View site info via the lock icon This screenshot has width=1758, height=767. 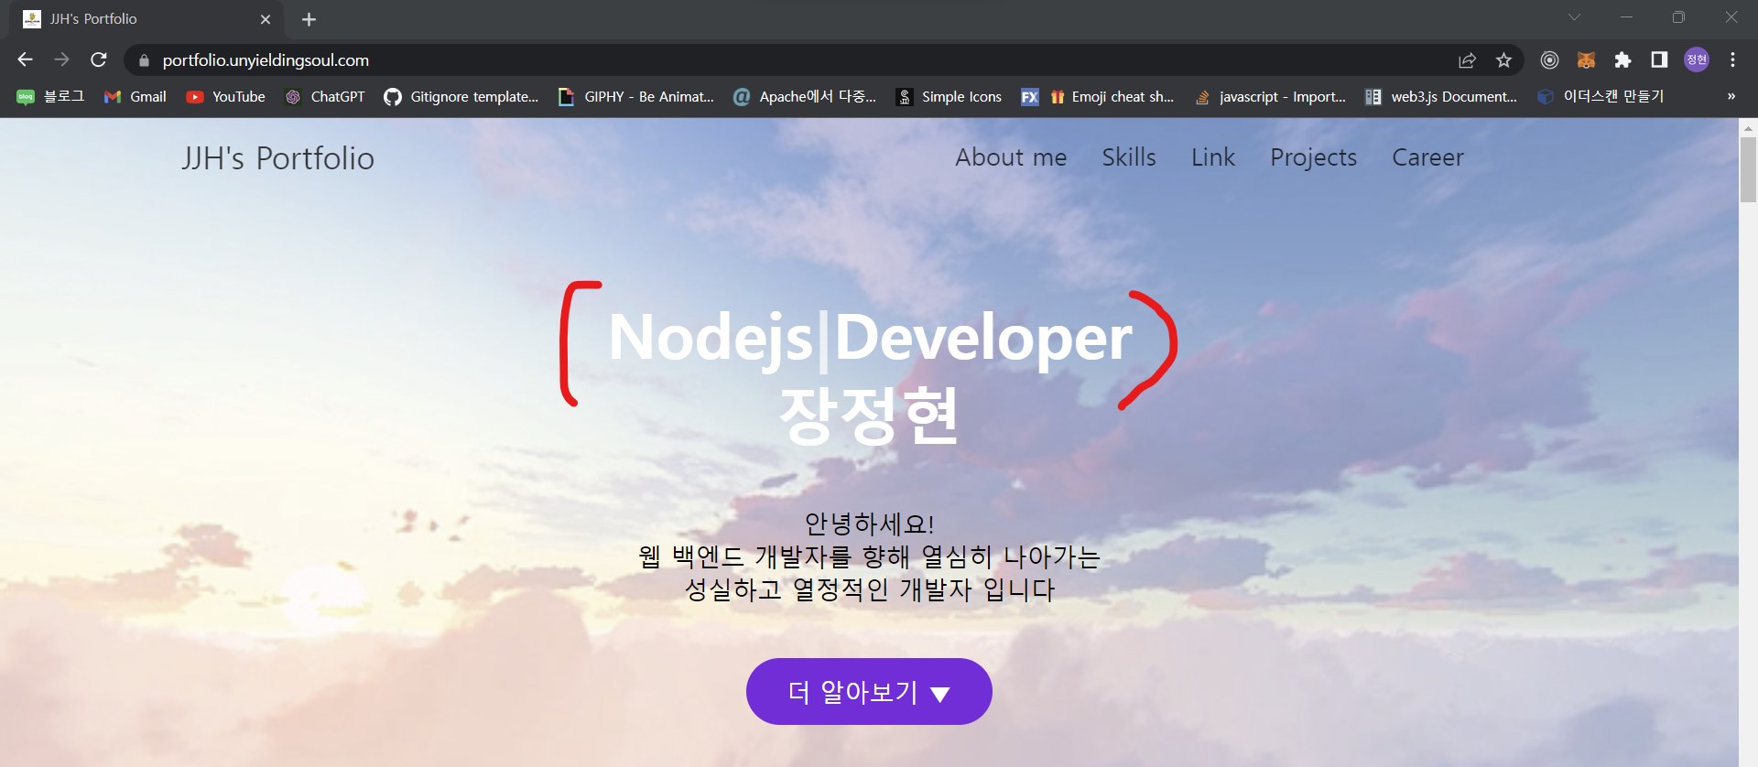tap(144, 60)
